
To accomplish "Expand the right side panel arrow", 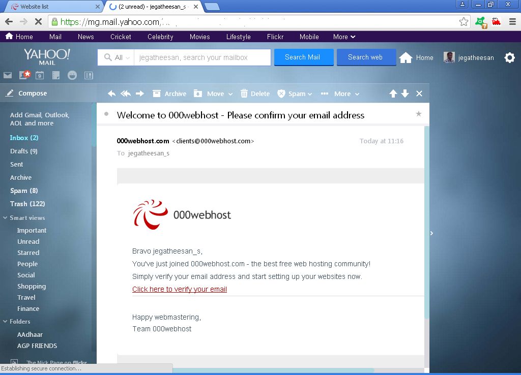I will (x=431, y=233).
